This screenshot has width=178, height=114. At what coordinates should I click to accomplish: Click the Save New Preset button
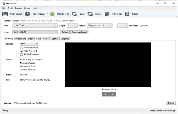click(x=79, y=32)
